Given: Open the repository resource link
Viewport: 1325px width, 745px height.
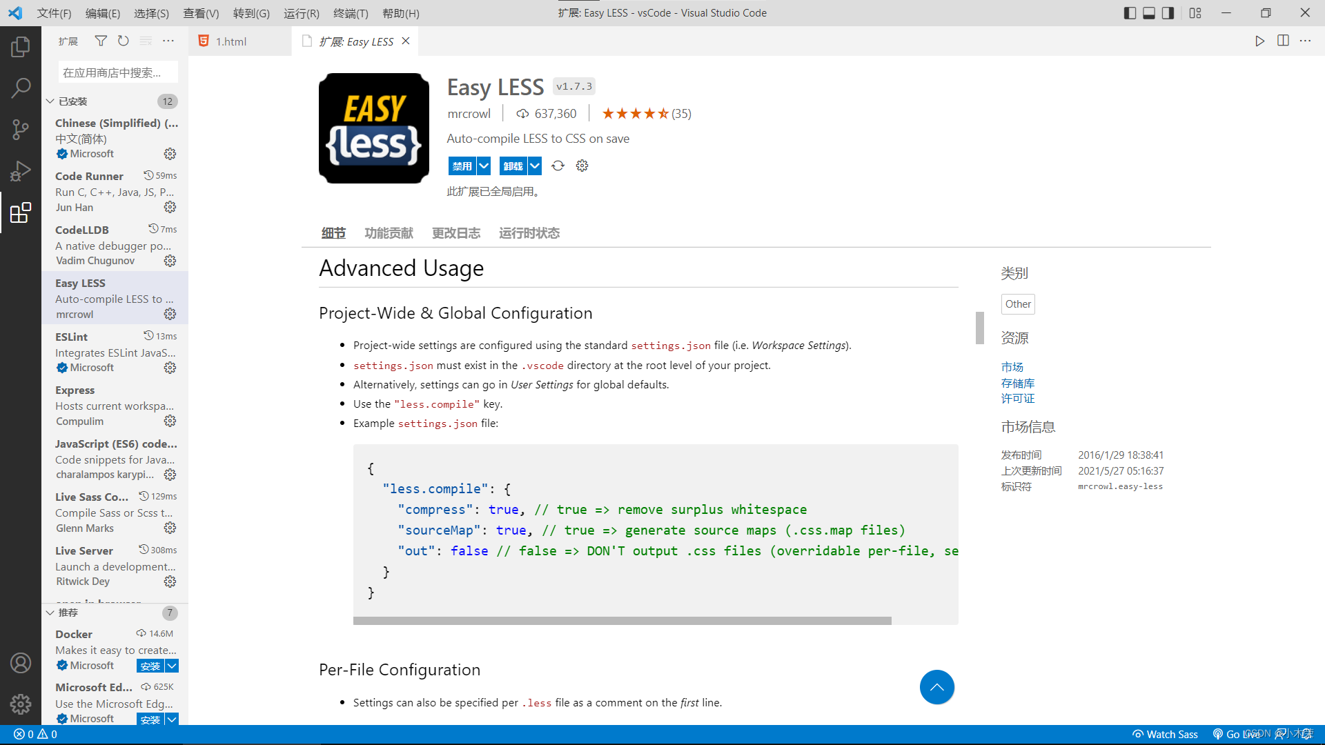Looking at the screenshot, I should click(x=1017, y=383).
